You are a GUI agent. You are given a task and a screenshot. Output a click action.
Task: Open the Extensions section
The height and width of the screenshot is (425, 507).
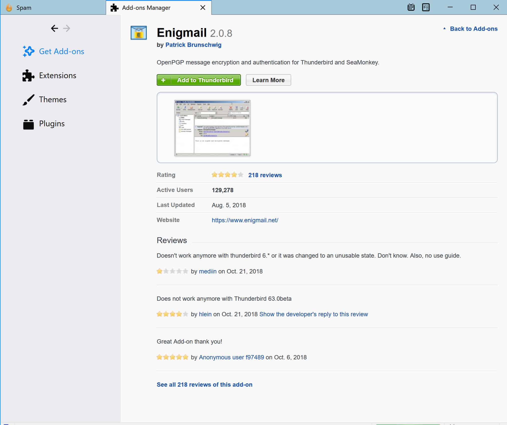[49, 75]
